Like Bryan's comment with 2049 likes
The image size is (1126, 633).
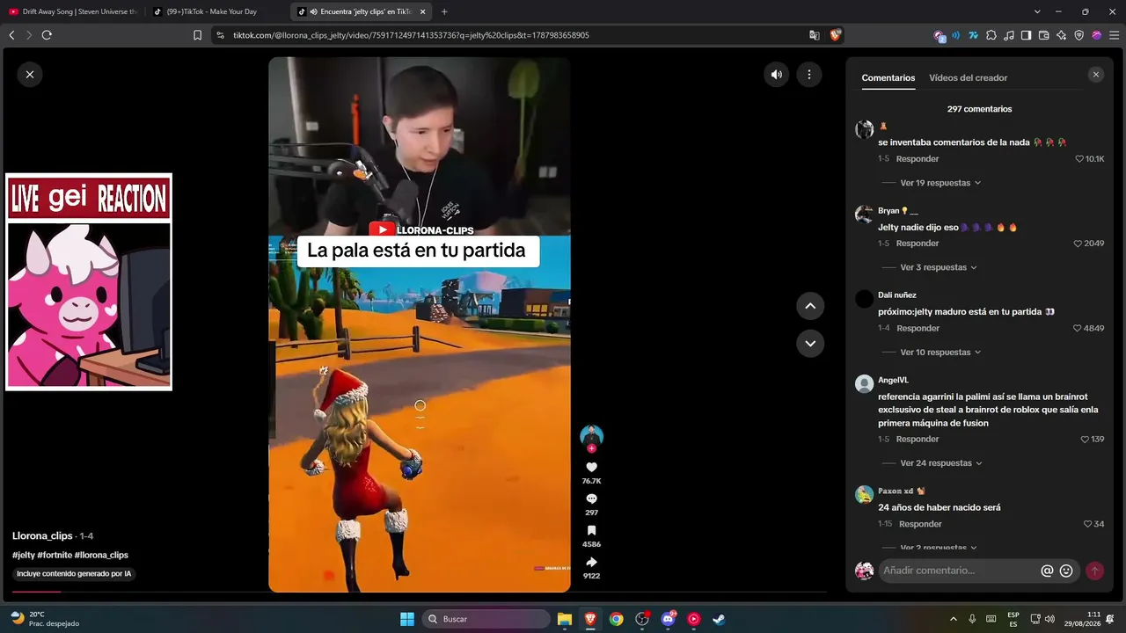tap(1078, 244)
